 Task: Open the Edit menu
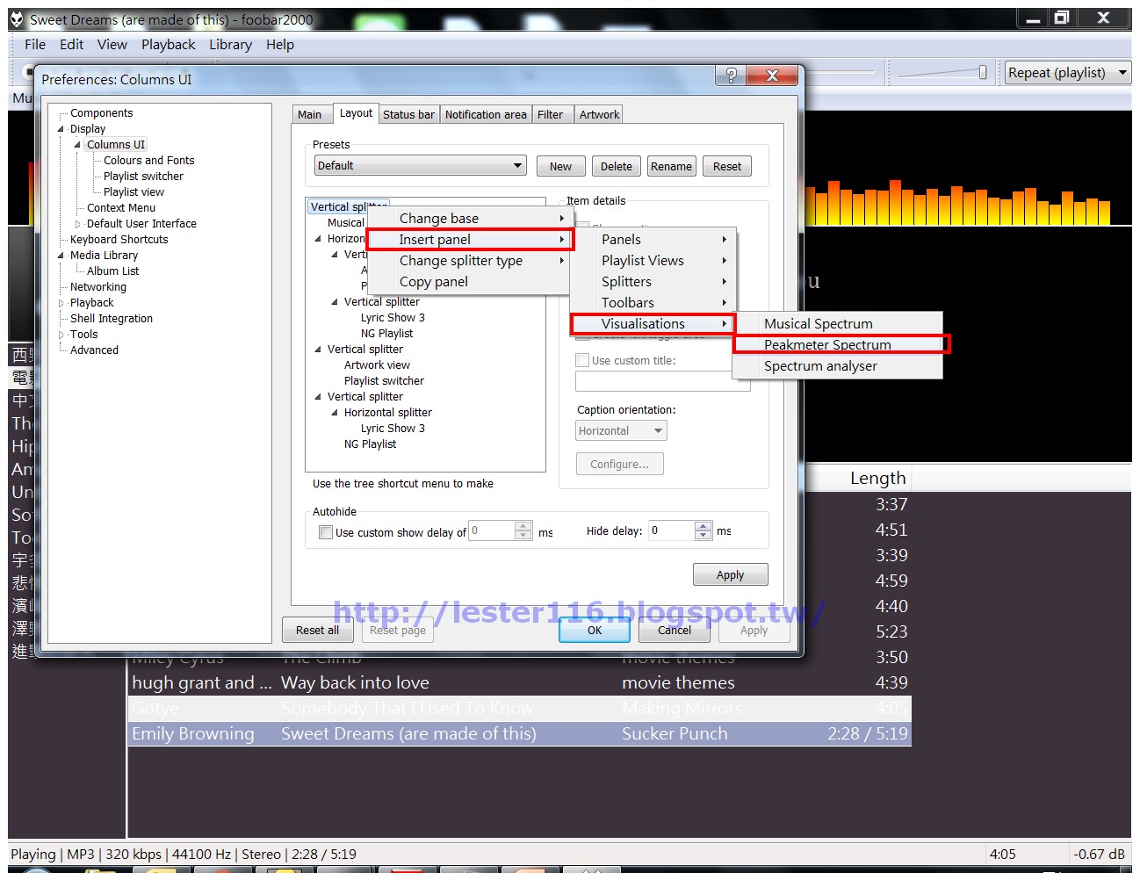[72, 45]
